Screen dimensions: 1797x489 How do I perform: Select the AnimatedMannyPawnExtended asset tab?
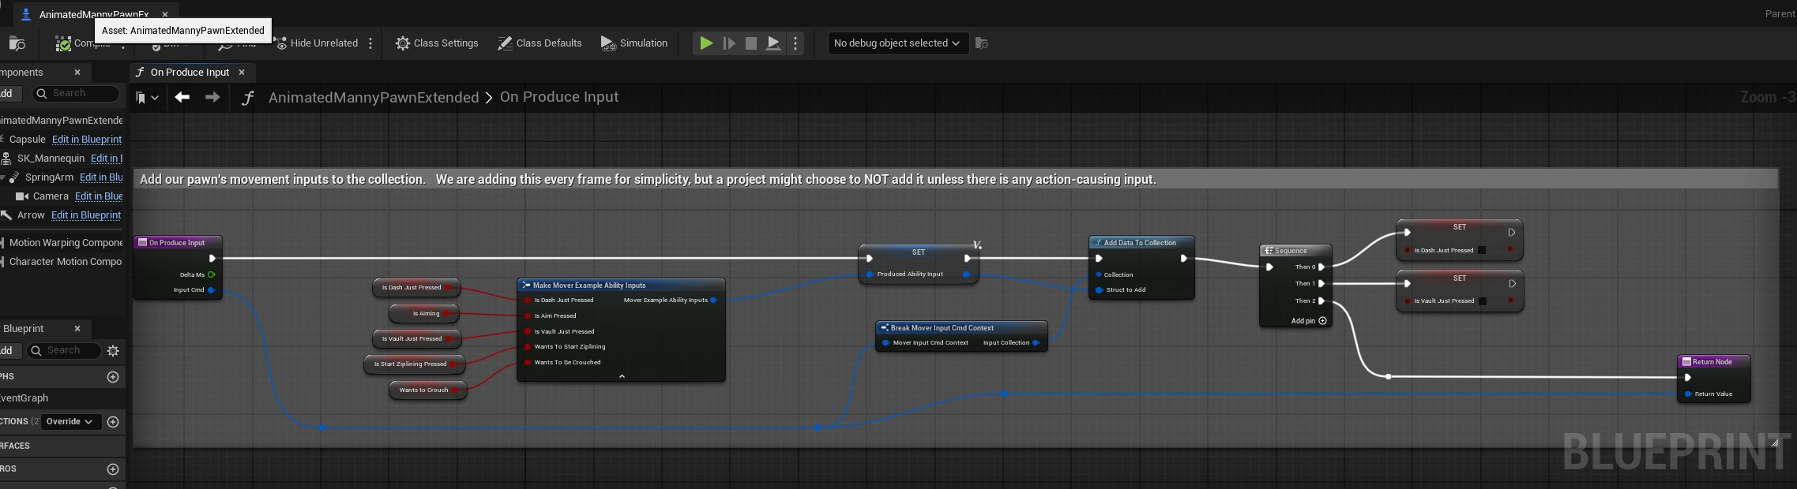click(93, 14)
